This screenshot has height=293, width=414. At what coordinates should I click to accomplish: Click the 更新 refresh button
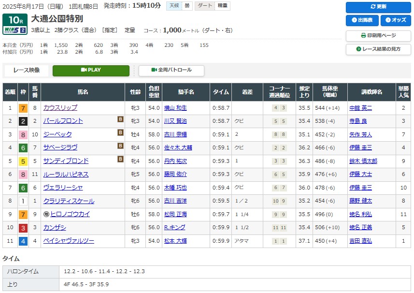pos(378,7)
